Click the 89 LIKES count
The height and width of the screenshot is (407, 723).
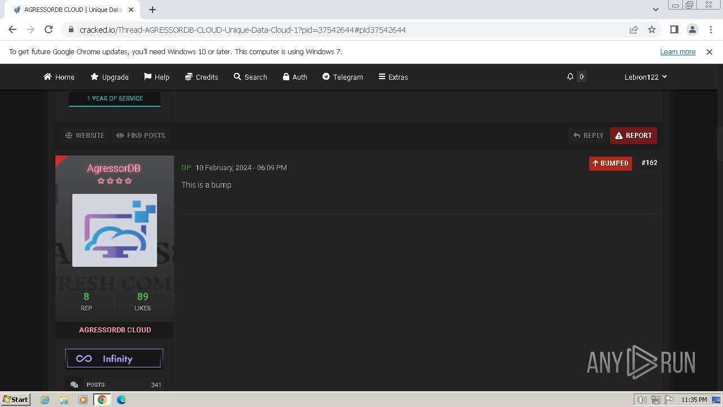click(142, 301)
